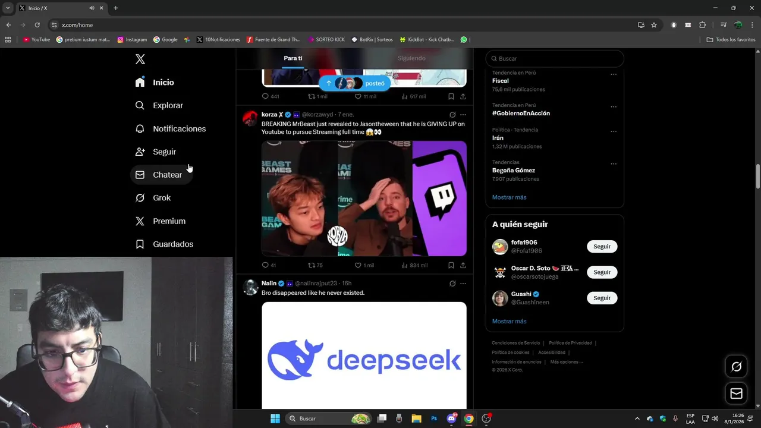The image size is (761, 428).
Task: Bookmark korza's MrBeast post
Action: [451, 265]
